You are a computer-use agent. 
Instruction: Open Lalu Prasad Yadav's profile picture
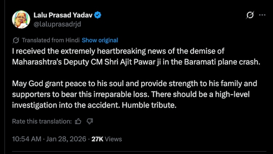pos(21,19)
